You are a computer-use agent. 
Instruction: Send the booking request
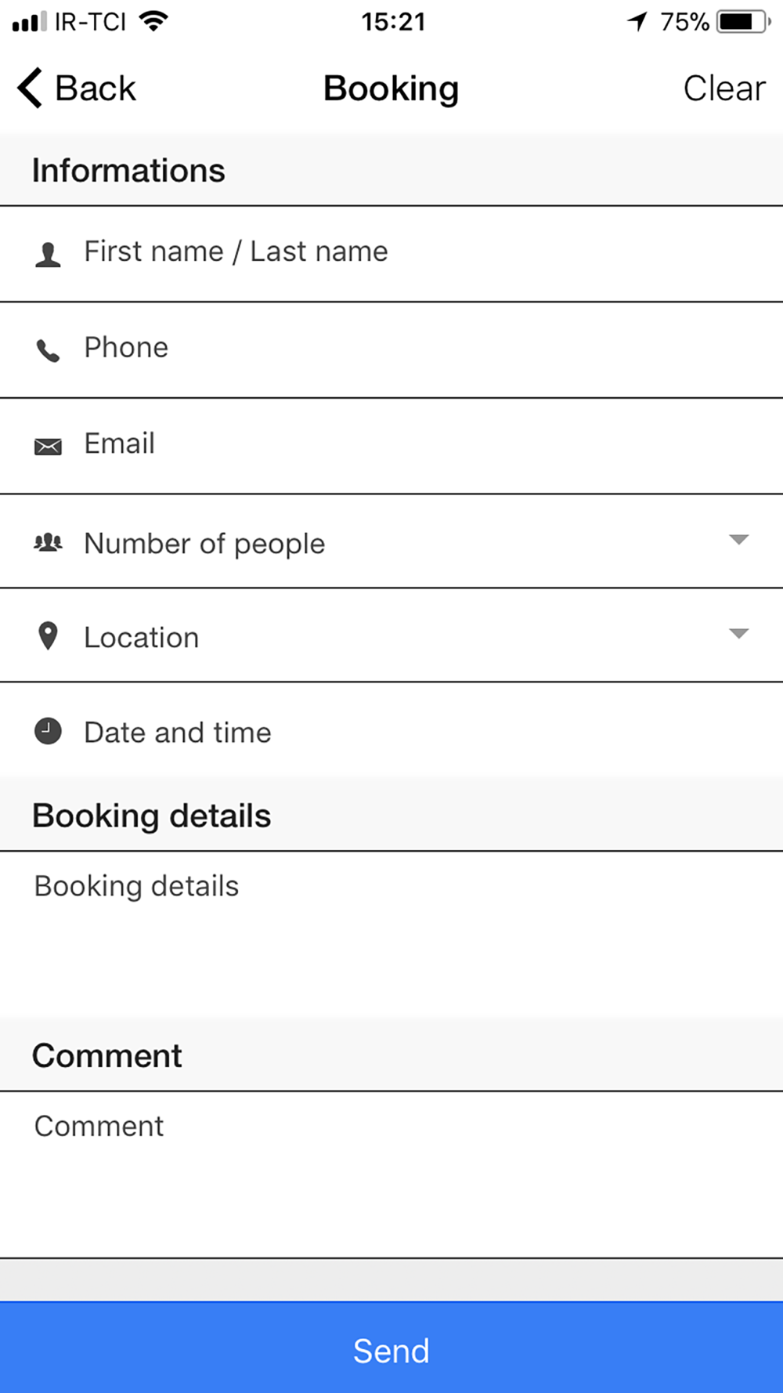click(391, 1348)
